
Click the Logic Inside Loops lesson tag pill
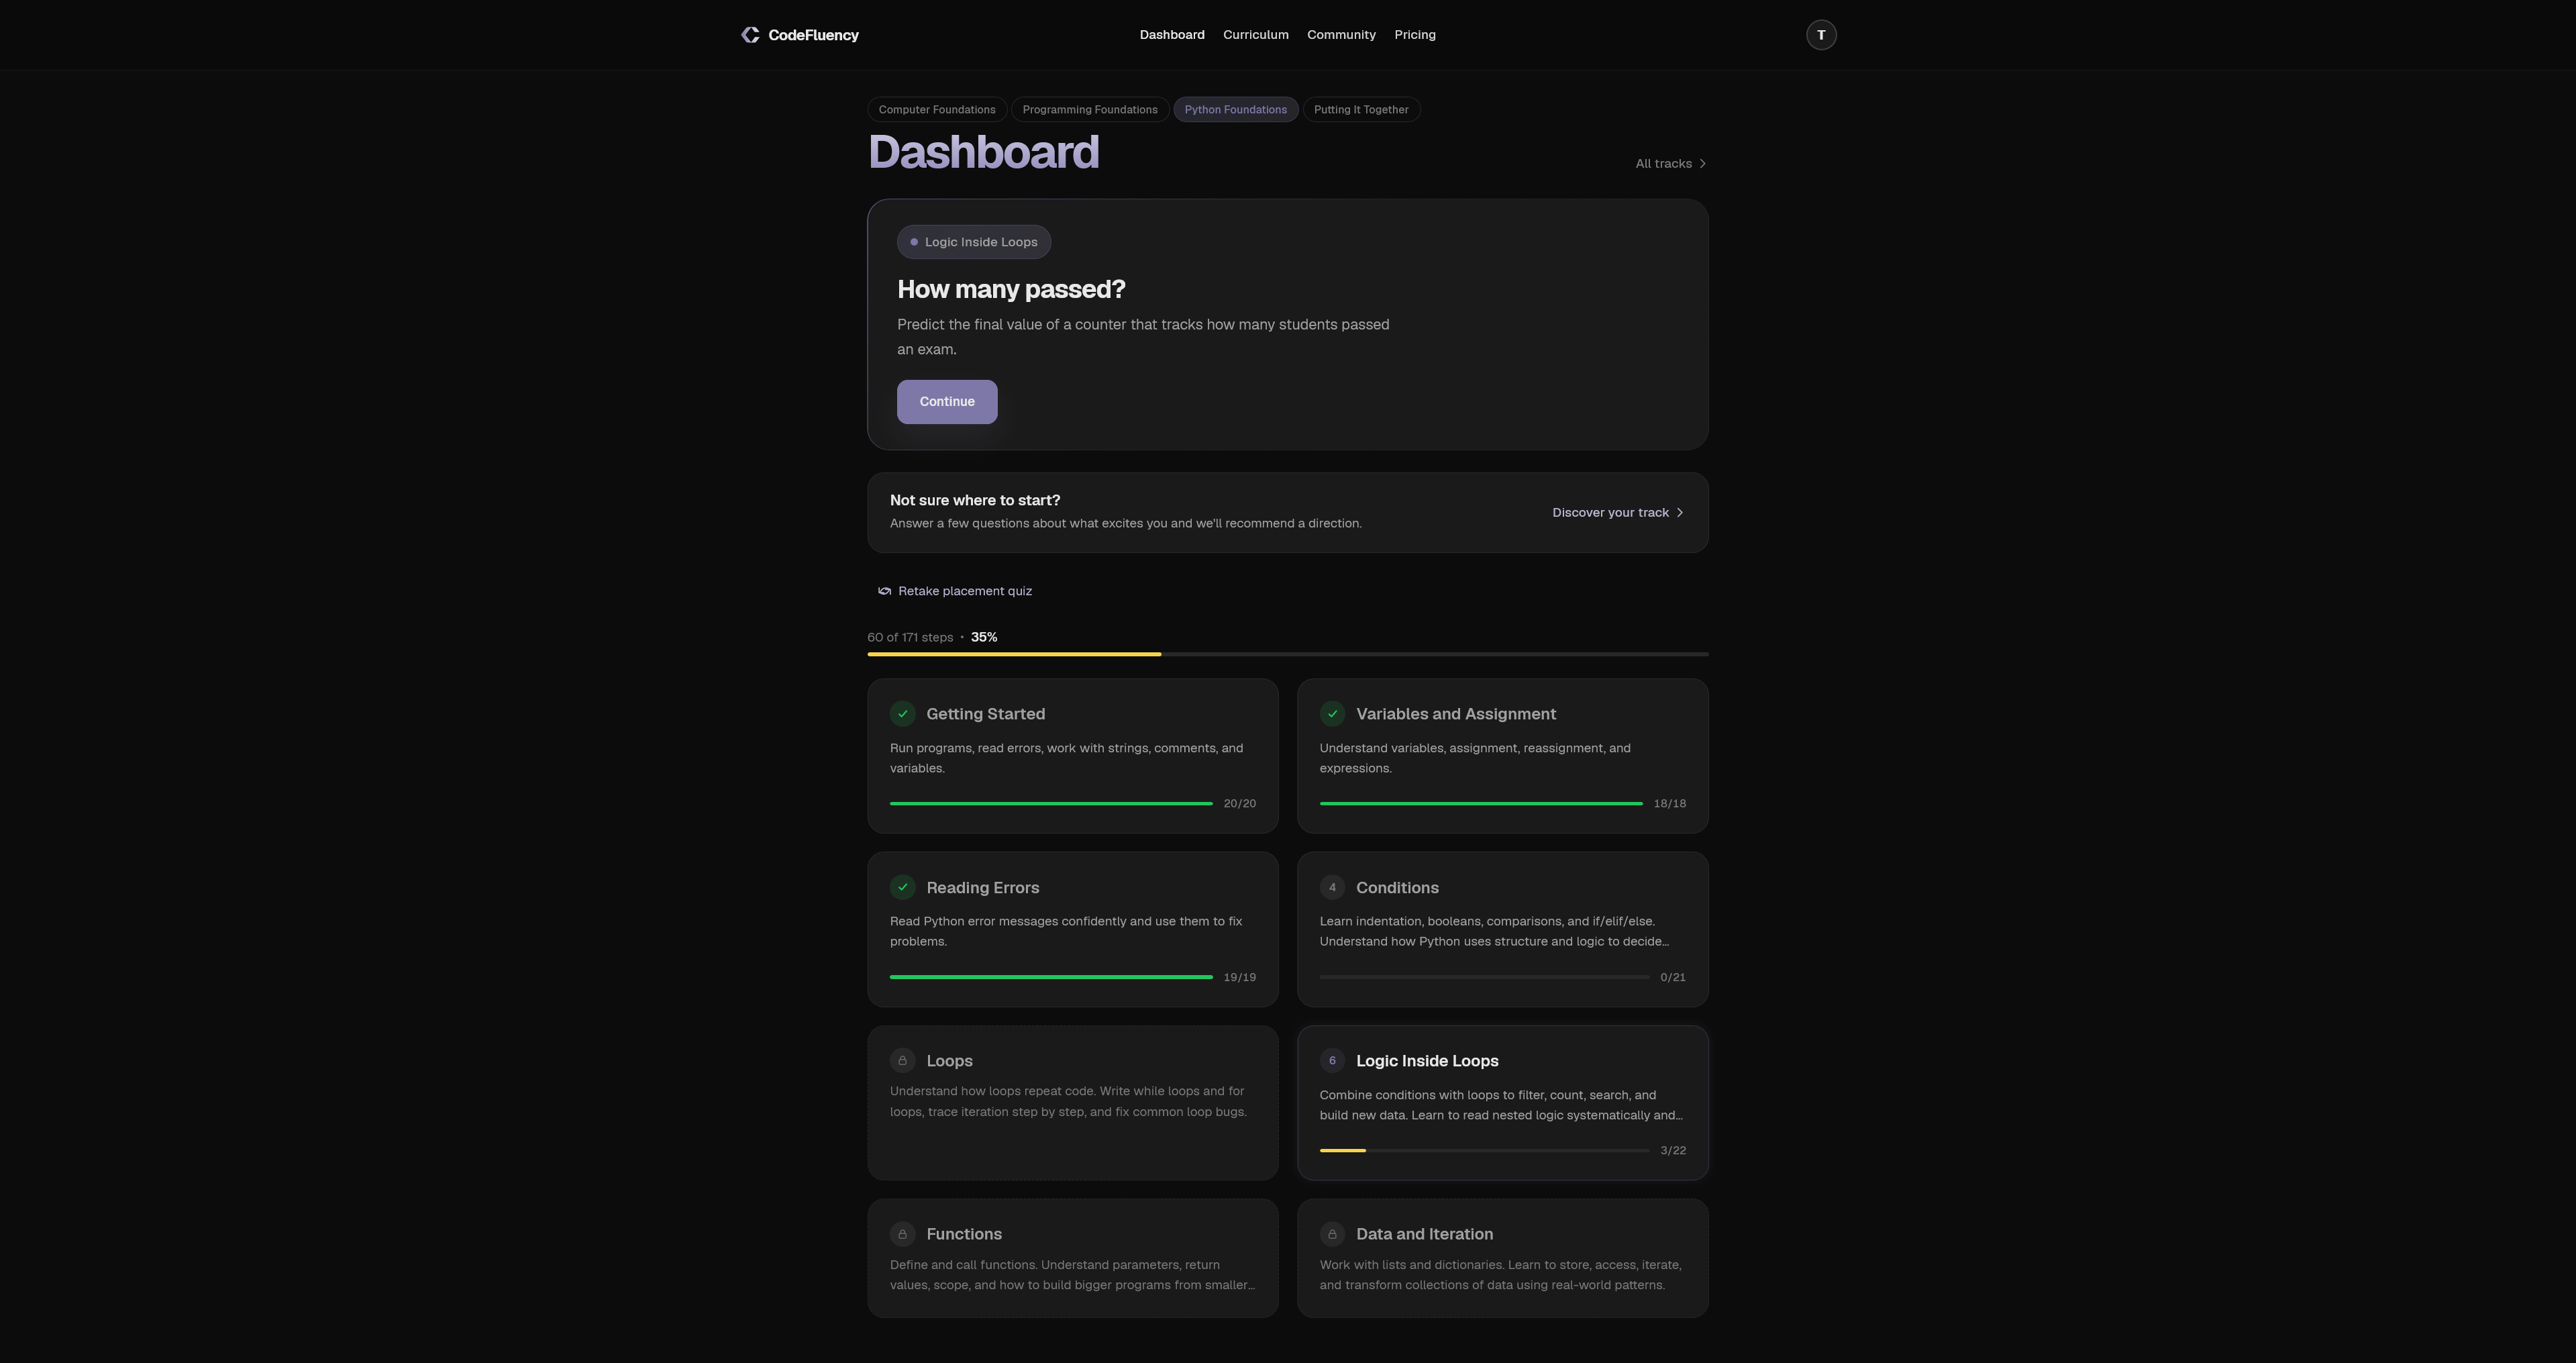tap(973, 242)
